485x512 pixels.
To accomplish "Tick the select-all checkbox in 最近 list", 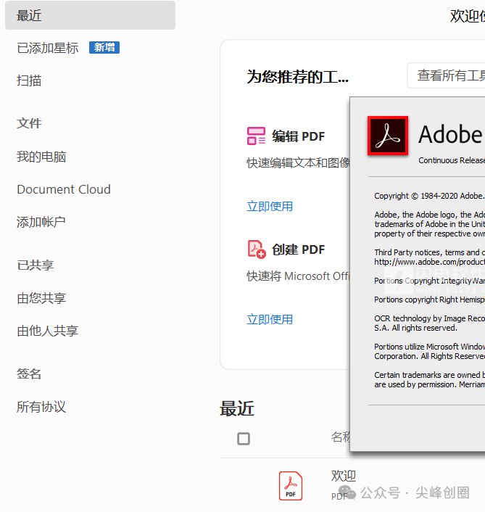I will point(244,439).
